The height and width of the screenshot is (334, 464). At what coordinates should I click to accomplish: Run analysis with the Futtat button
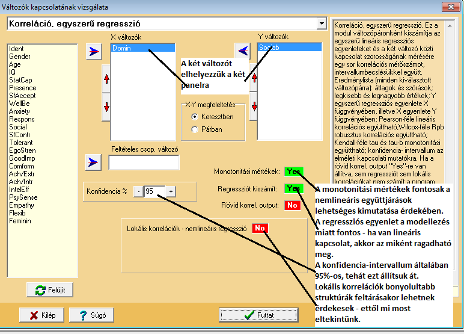point(258,315)
